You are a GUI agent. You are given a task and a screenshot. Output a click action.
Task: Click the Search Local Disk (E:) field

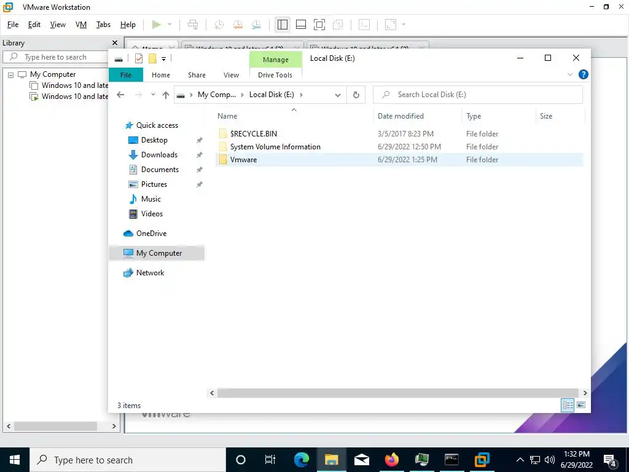click(478, 95)
